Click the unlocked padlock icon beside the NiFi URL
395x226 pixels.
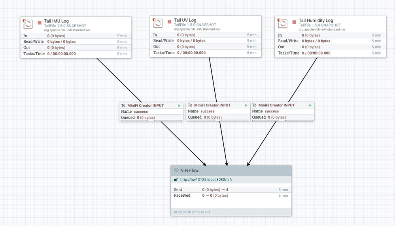point(176,179)
